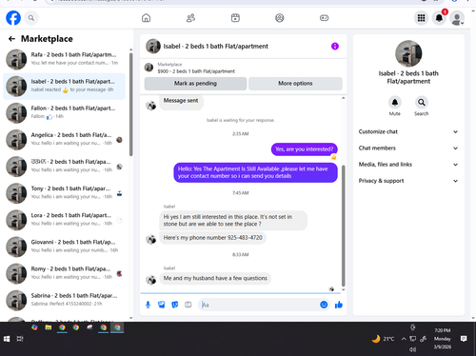The width and height of the screenshot is (476, 356).
Task: Open Rafa conversation in list
Action: click(64, 59)
